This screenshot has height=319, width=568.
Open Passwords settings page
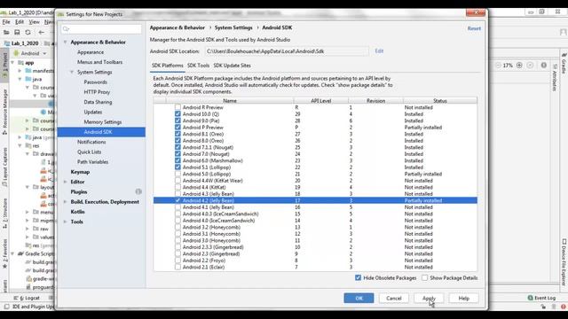coord(95,82)
